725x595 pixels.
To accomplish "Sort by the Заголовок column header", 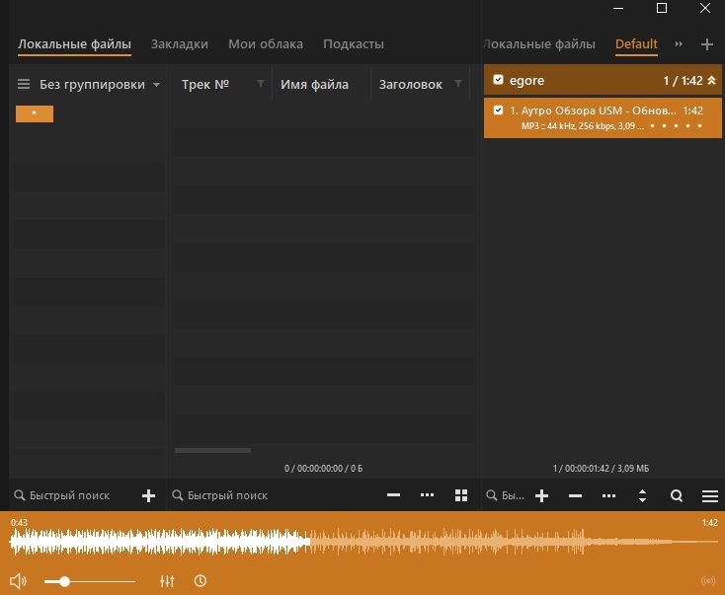I will 411,85.
